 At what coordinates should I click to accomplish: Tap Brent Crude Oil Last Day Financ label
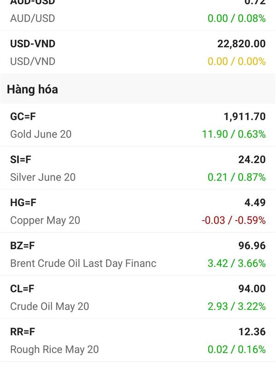[x=83, y=263]
